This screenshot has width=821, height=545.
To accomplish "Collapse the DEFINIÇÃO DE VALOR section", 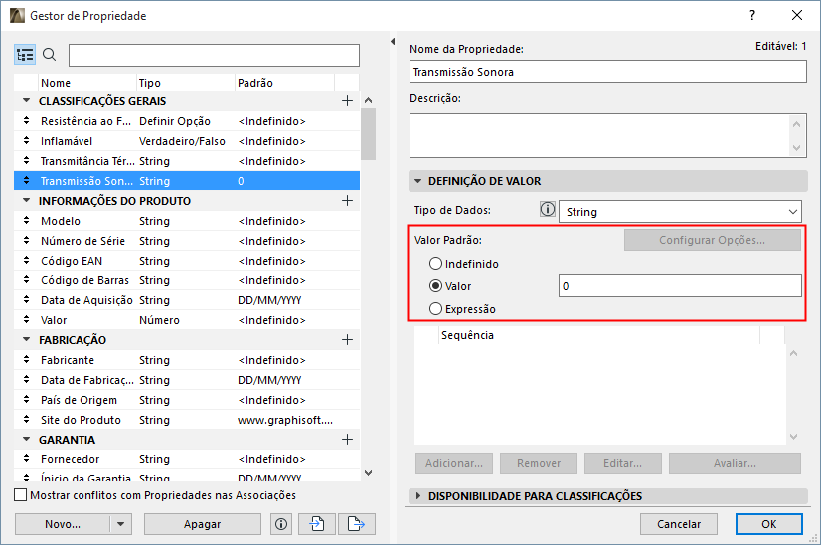I will tap(417, 181).
